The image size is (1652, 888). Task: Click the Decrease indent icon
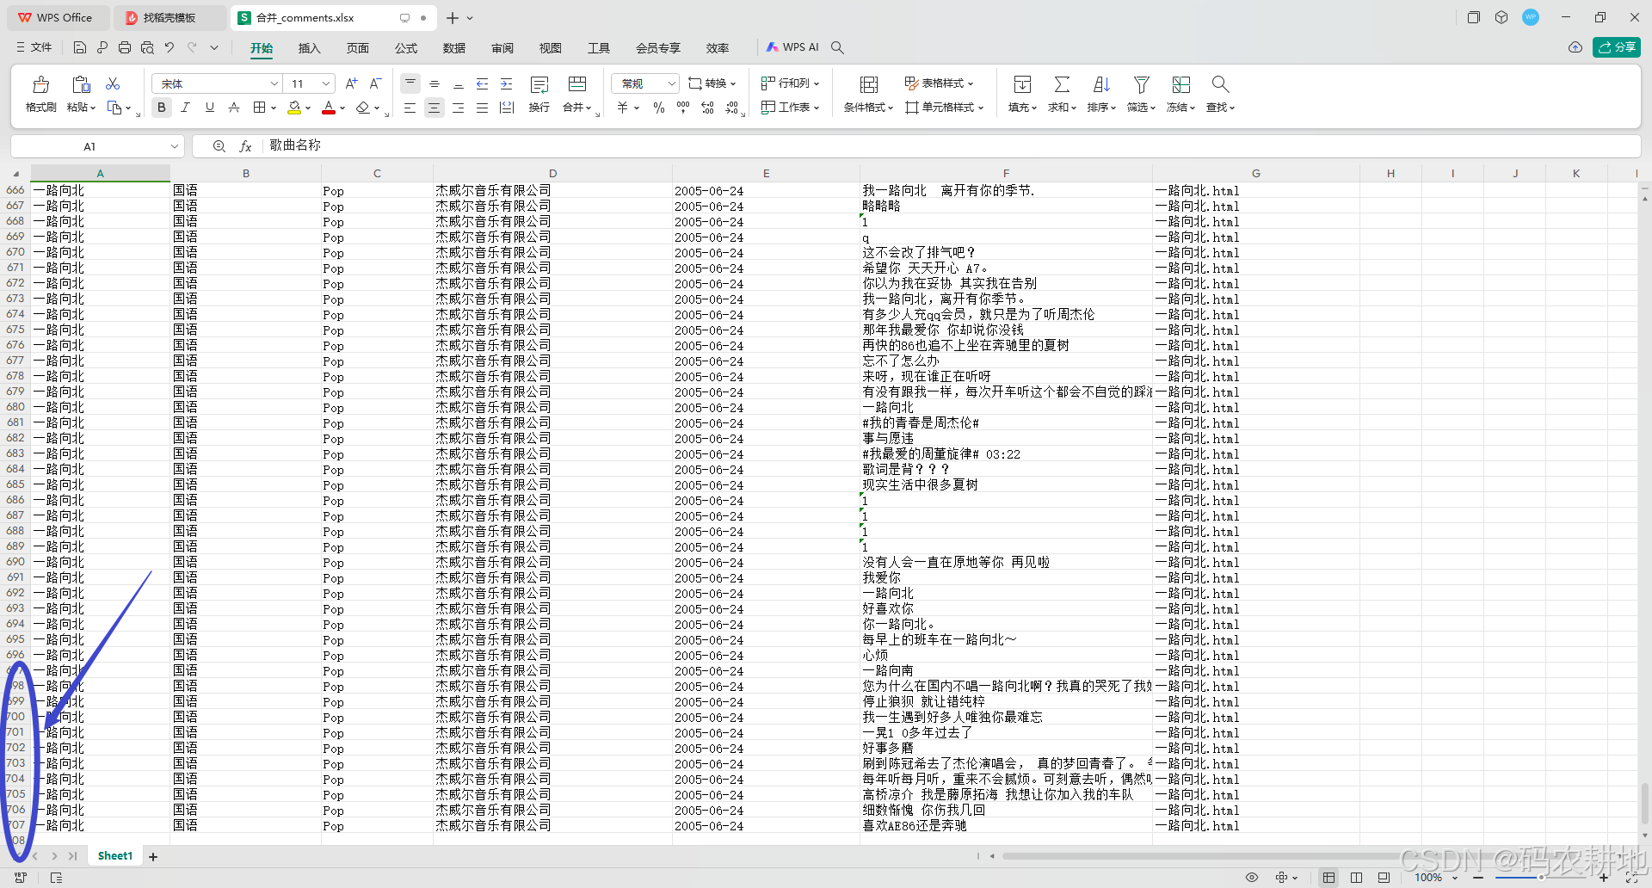(x=482, y=83)
